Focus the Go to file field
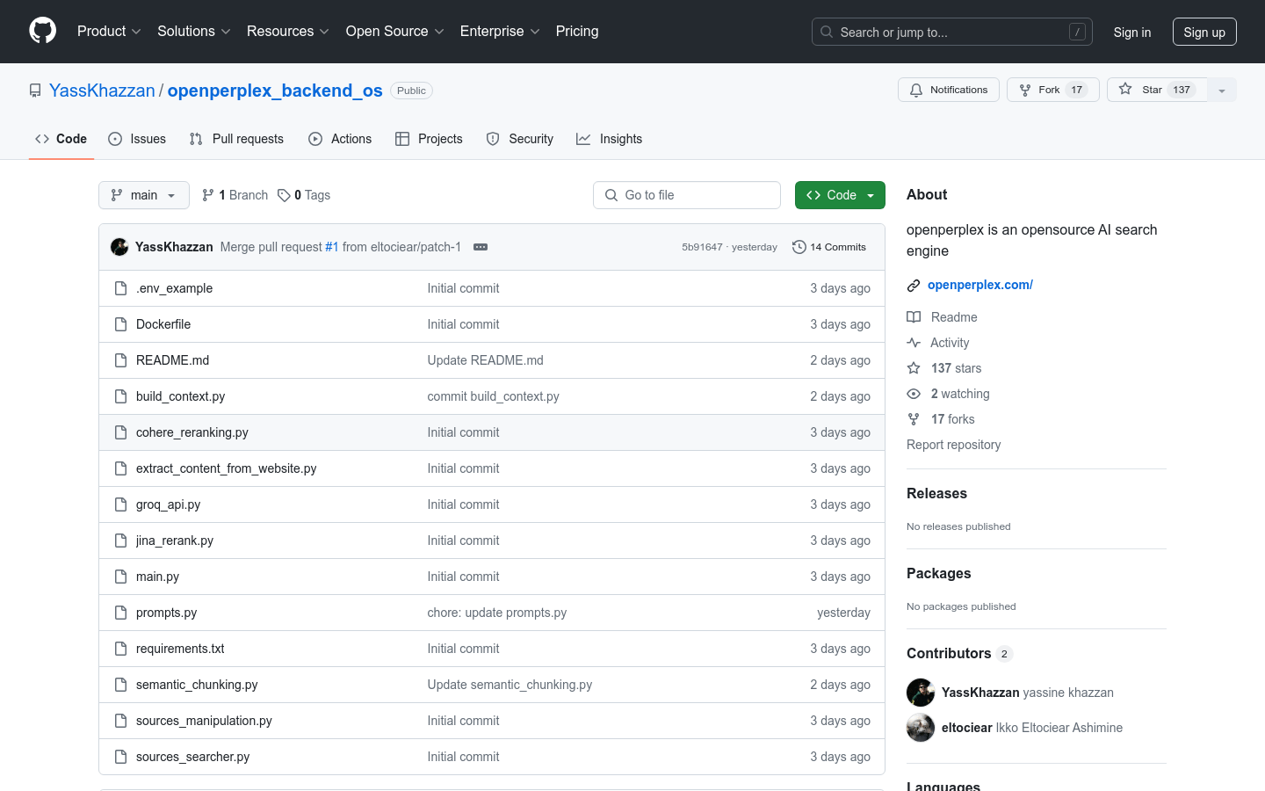This screenshot has height=791, width=1265. [687, 195]
